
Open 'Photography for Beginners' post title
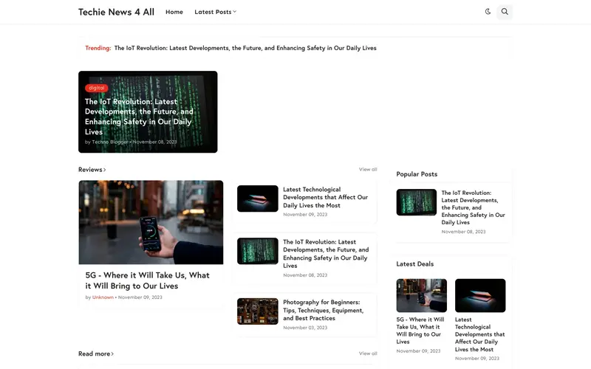tap(324, 310)
